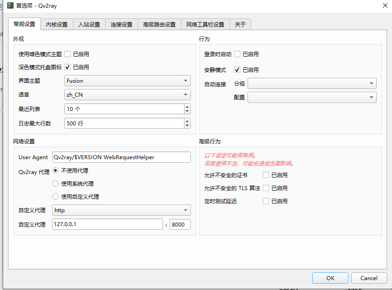Close the preferences dialog with X
The height and width of the screenshot is (290, 392).
pyautogui.click(x=385, y=5)
